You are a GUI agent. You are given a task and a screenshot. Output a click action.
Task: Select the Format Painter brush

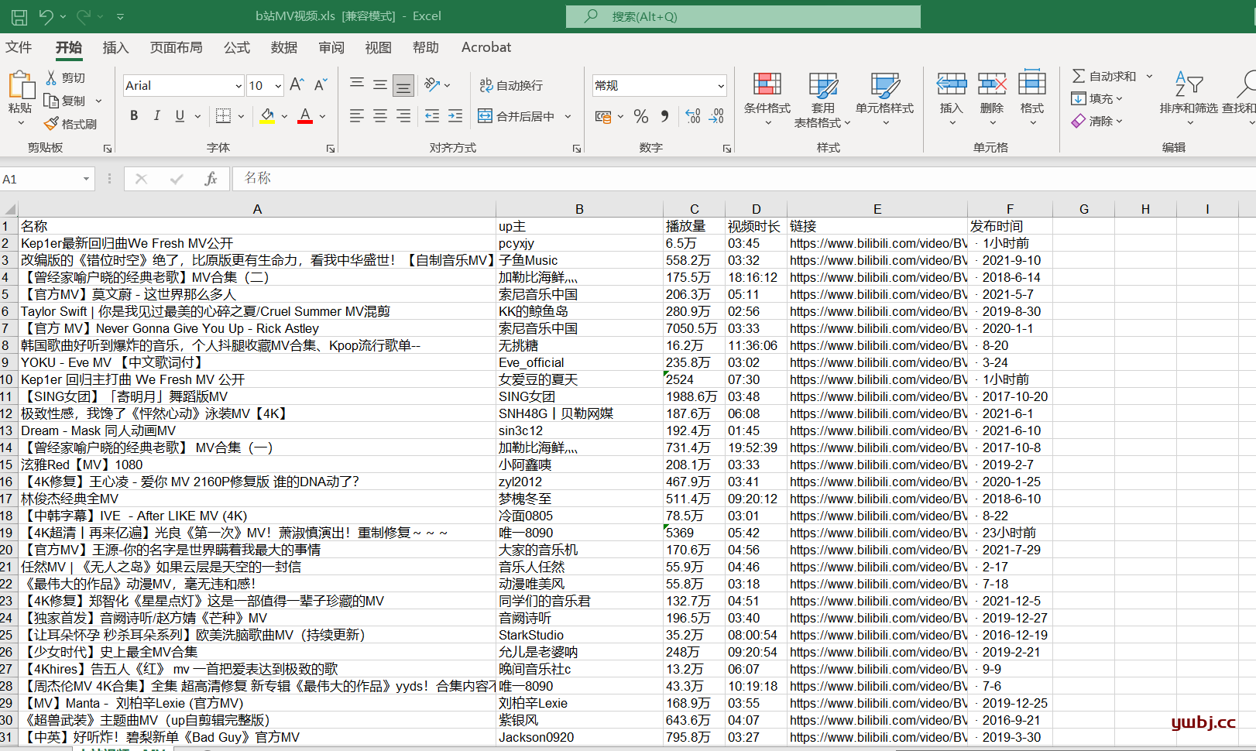tap(70, 124)
